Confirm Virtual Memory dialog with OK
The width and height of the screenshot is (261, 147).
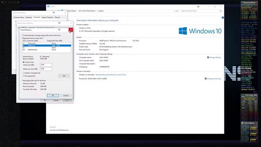coord(53,96)
